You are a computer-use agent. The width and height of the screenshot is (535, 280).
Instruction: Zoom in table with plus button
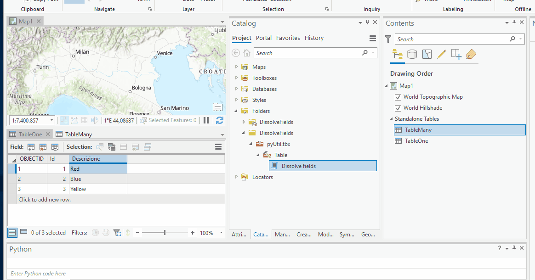click(193, 233)
